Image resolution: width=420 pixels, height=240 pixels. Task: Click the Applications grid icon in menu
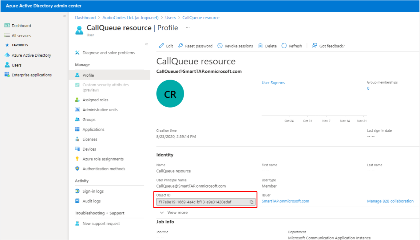(x=77, y=129)
